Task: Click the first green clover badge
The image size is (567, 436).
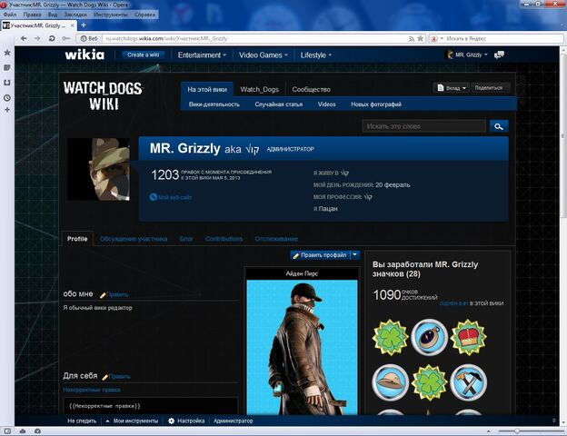Action: tap(390, 337)
